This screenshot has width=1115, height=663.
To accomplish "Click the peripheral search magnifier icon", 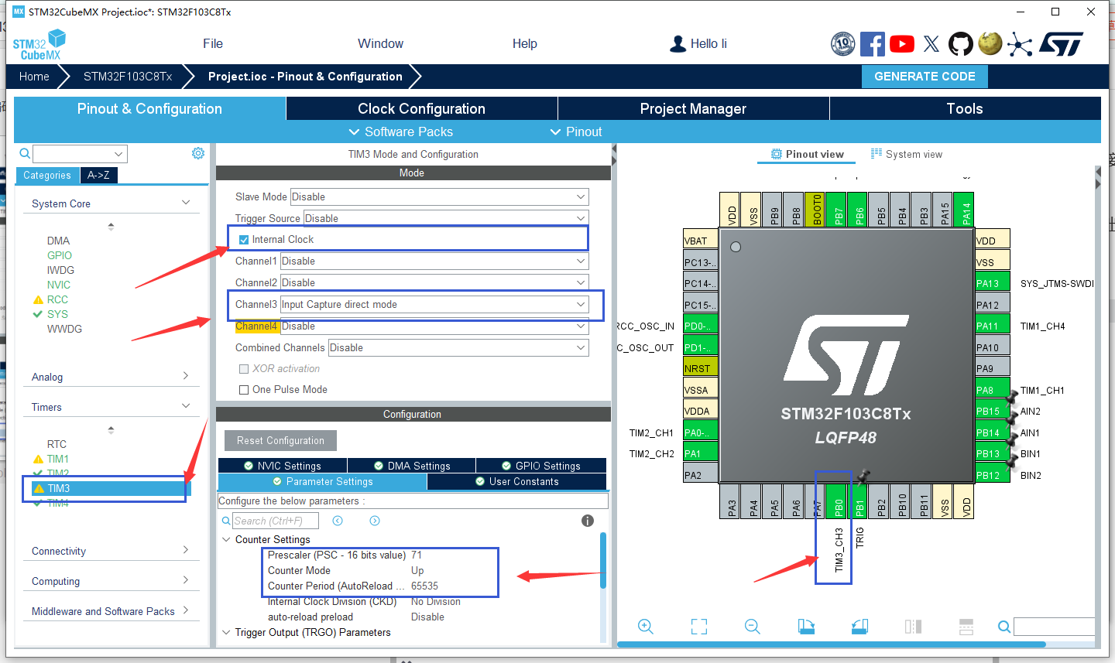I will [25, 153].
